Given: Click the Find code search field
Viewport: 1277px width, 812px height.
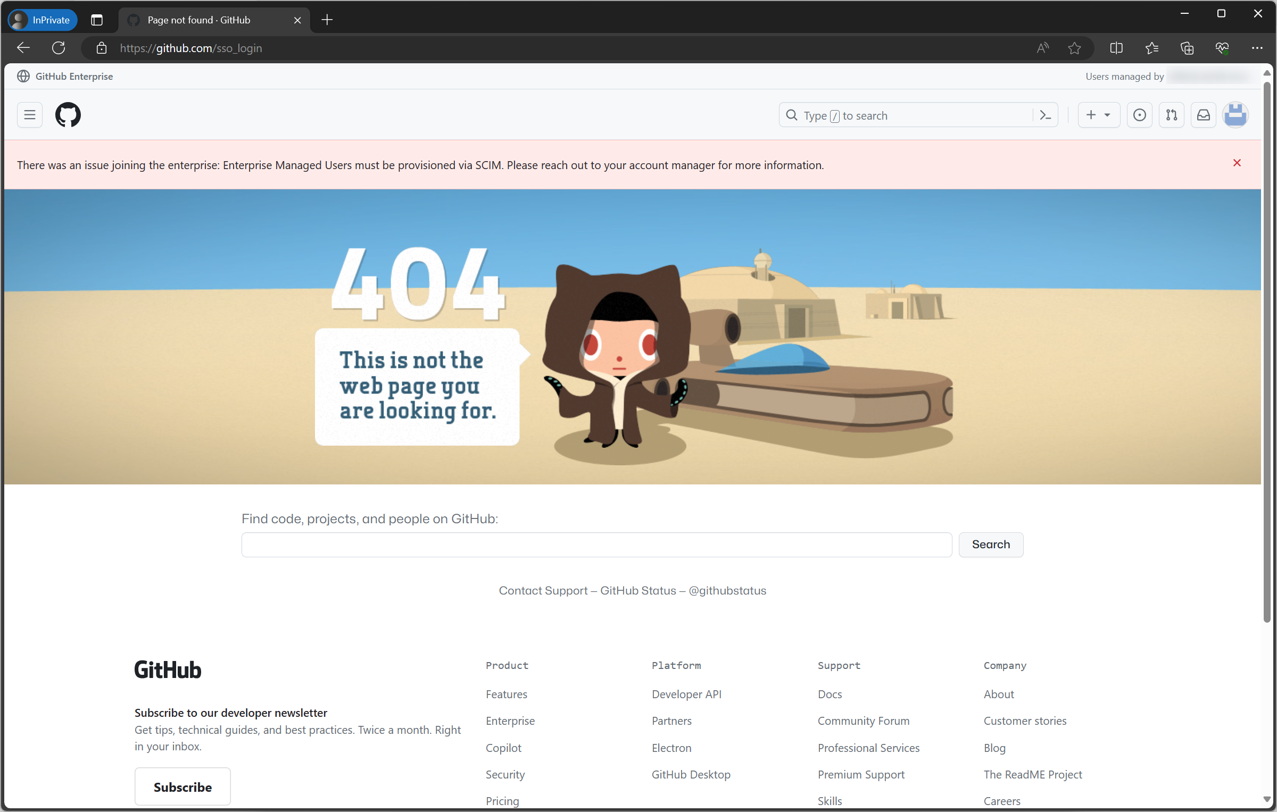Looking at the screenshot, I should point(596,545).
